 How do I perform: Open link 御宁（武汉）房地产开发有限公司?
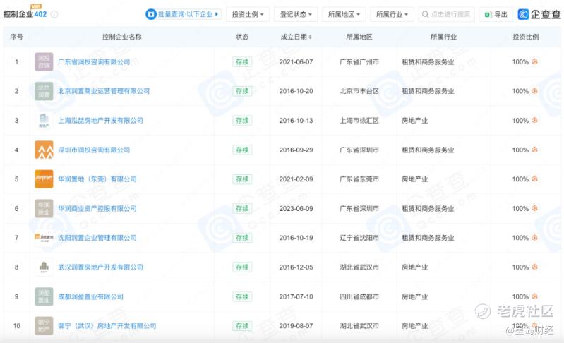click(x=107, y=326)
